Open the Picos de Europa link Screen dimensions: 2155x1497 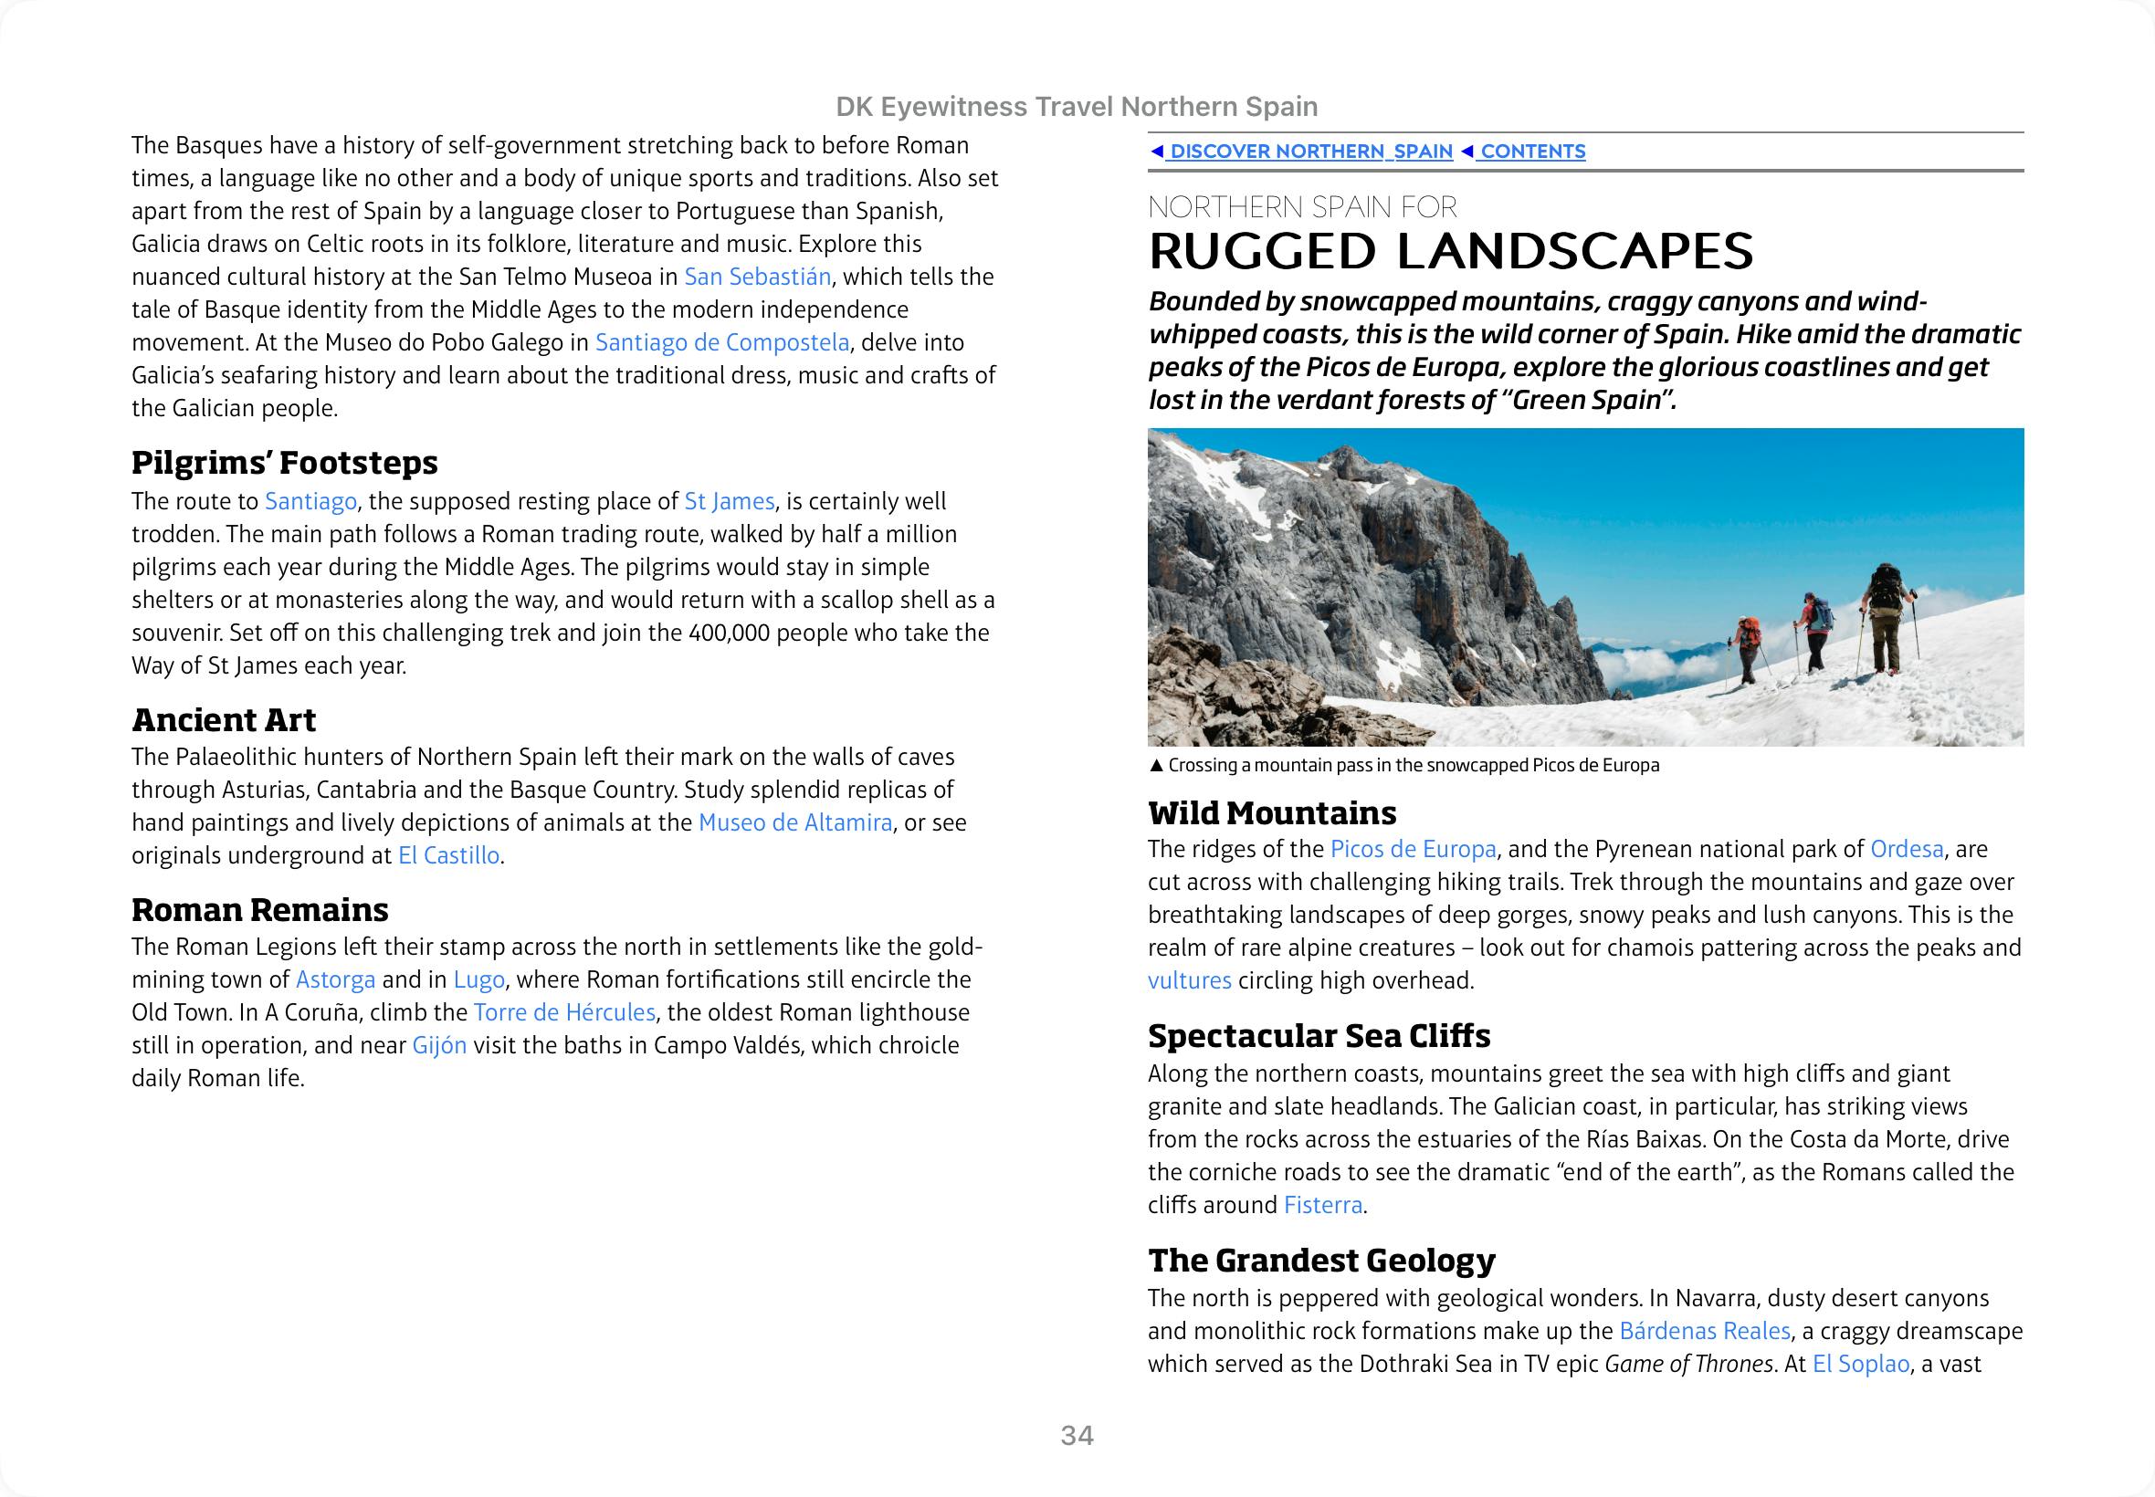click(x=1413, y=849)
